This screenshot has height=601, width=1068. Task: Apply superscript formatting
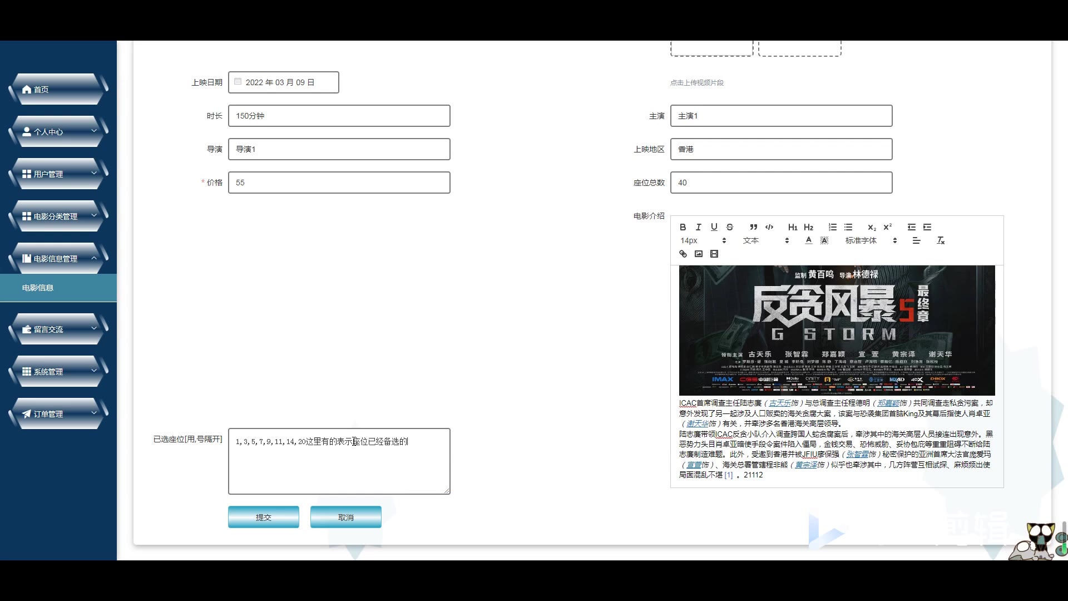pyautogui.click(x=888, y=227)
